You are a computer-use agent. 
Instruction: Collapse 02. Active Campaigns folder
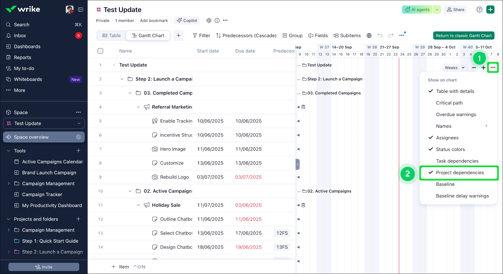(x=130, y=191)
